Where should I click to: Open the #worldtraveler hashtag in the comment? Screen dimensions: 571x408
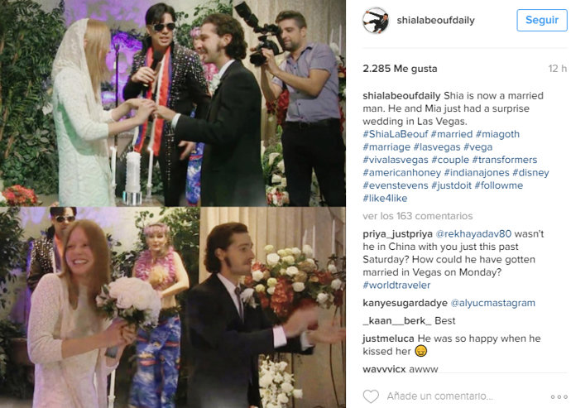click(x=396, y=285)
